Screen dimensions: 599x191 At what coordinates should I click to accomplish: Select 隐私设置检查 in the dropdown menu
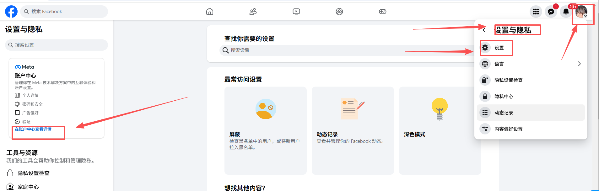[508, 80]
